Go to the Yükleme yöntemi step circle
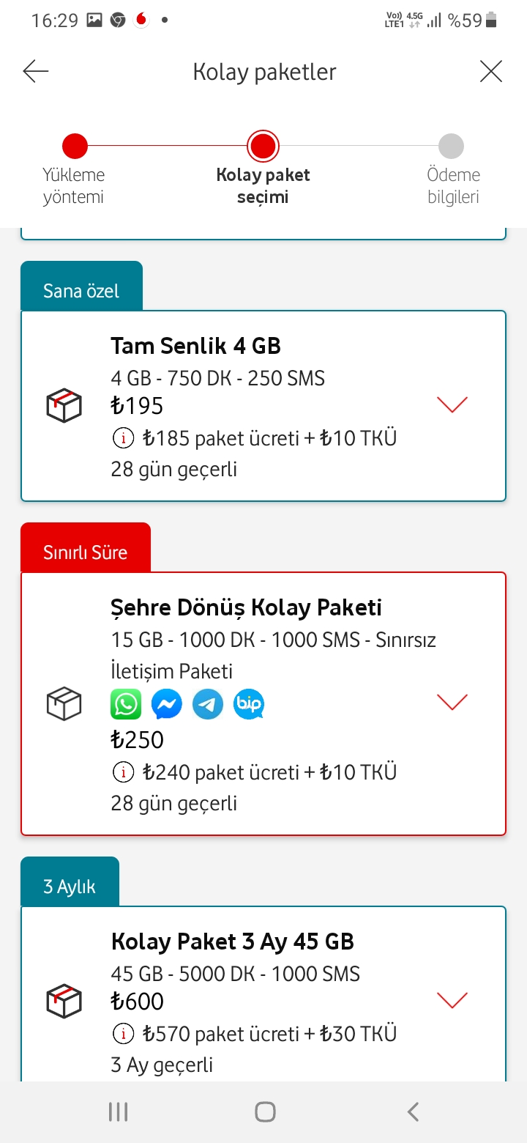Image resolution: width=527 pixels, height=1143 pixels. click(75, 146)
